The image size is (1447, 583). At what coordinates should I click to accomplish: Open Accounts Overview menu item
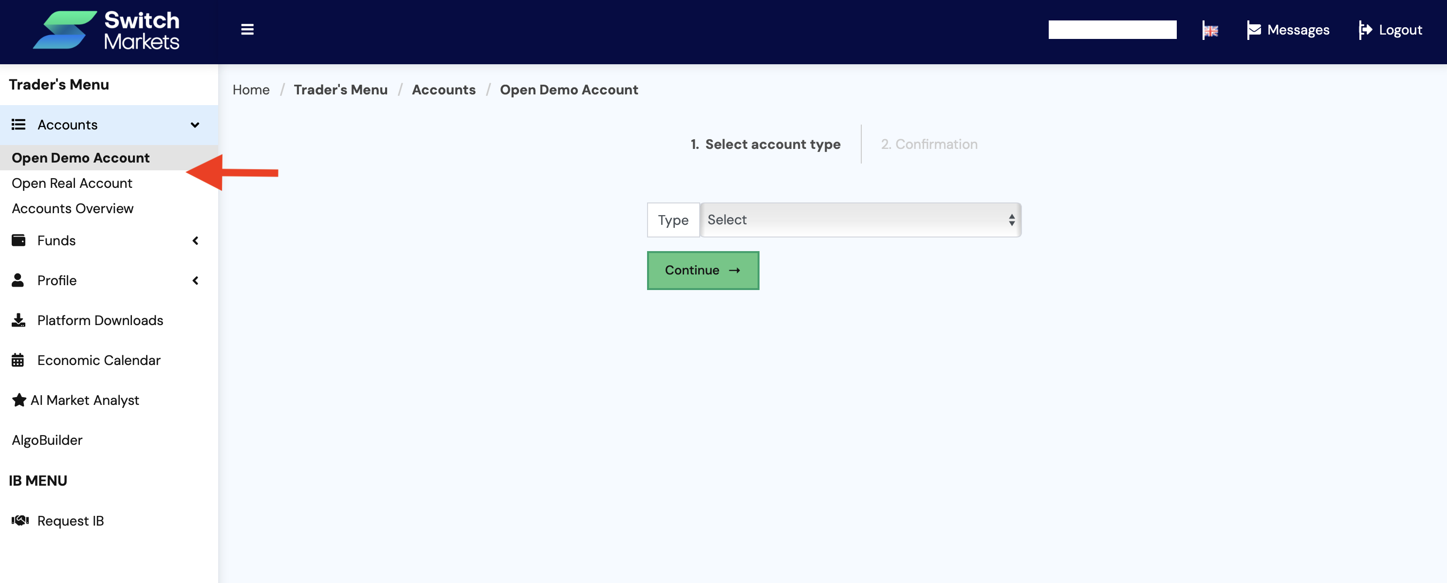pyautogui.click(x=73, y=208)
